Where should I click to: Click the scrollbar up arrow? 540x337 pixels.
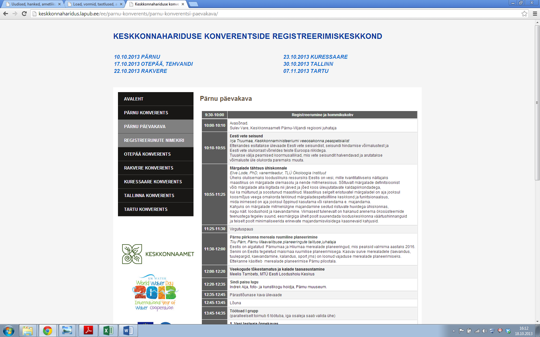(537, 22)
